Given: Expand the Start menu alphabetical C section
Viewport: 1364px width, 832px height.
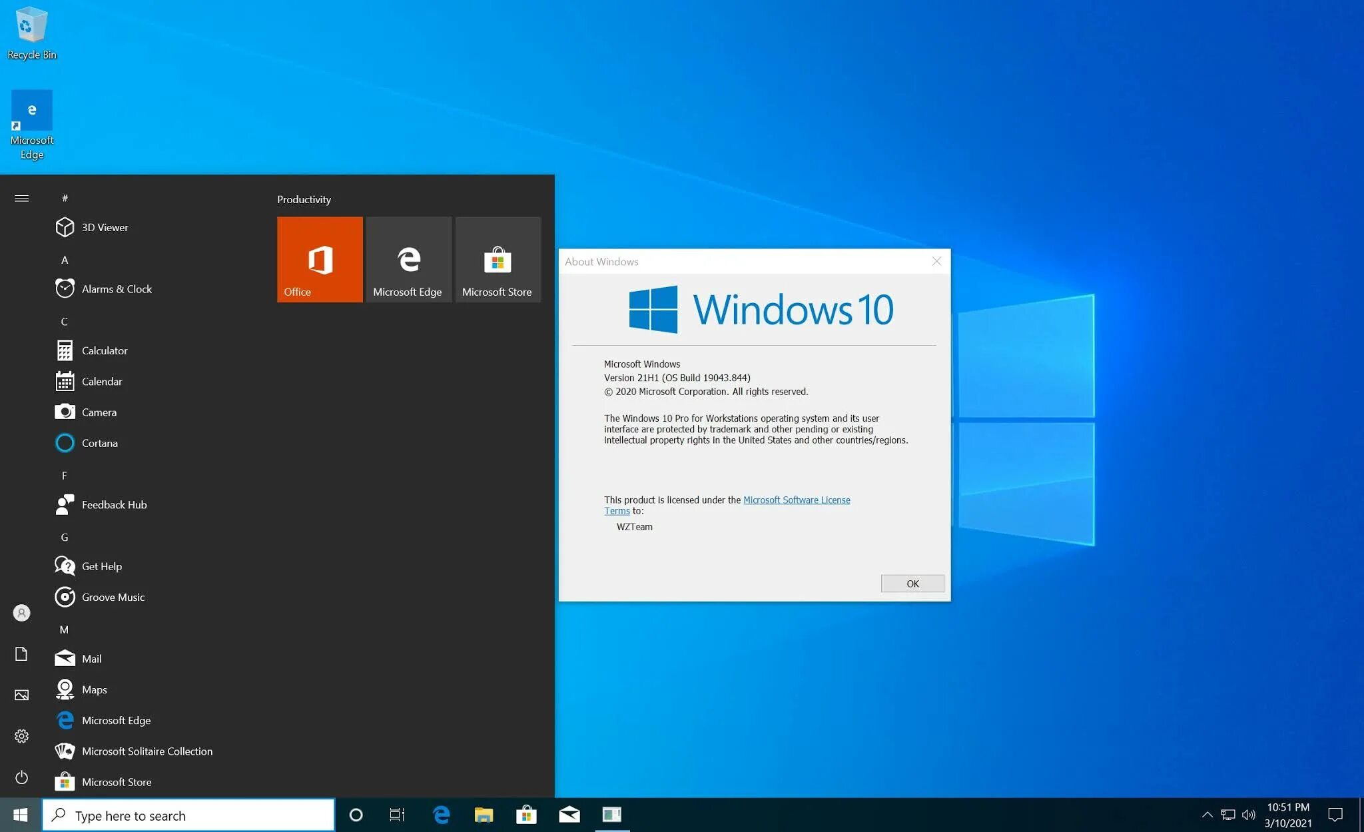Looking at the screenshot, I should coord(65,320).
